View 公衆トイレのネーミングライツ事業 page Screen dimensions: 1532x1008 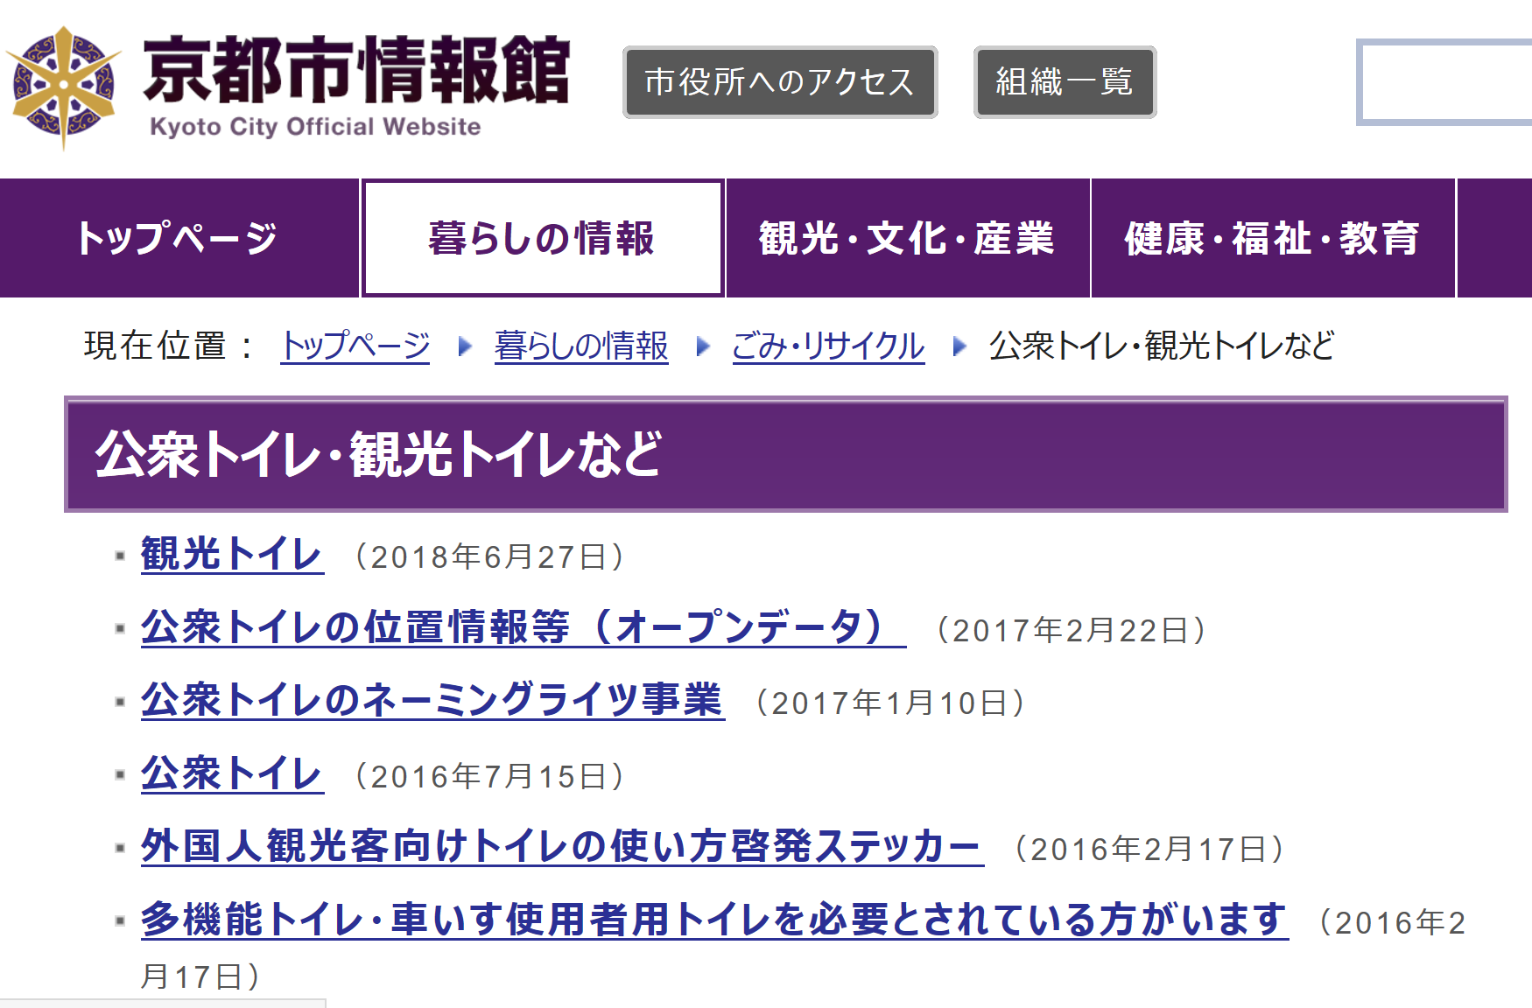[x=432, y=701]
